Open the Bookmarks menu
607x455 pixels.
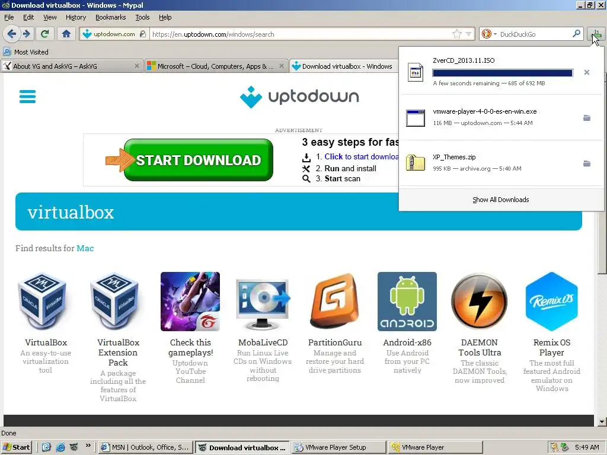pos(111,17)
